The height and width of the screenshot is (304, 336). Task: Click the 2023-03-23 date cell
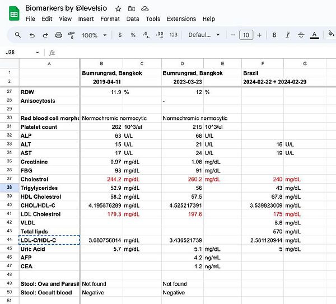click(183, 82)
